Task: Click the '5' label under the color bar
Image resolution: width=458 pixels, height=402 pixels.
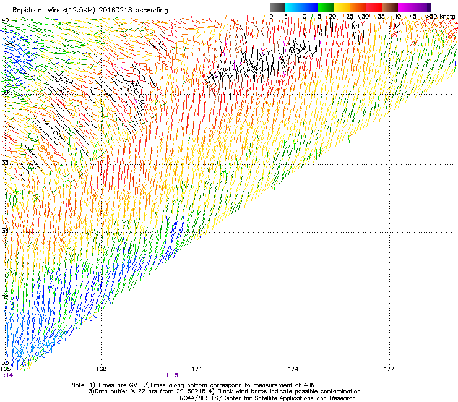Action: click(x=286, y=17)
